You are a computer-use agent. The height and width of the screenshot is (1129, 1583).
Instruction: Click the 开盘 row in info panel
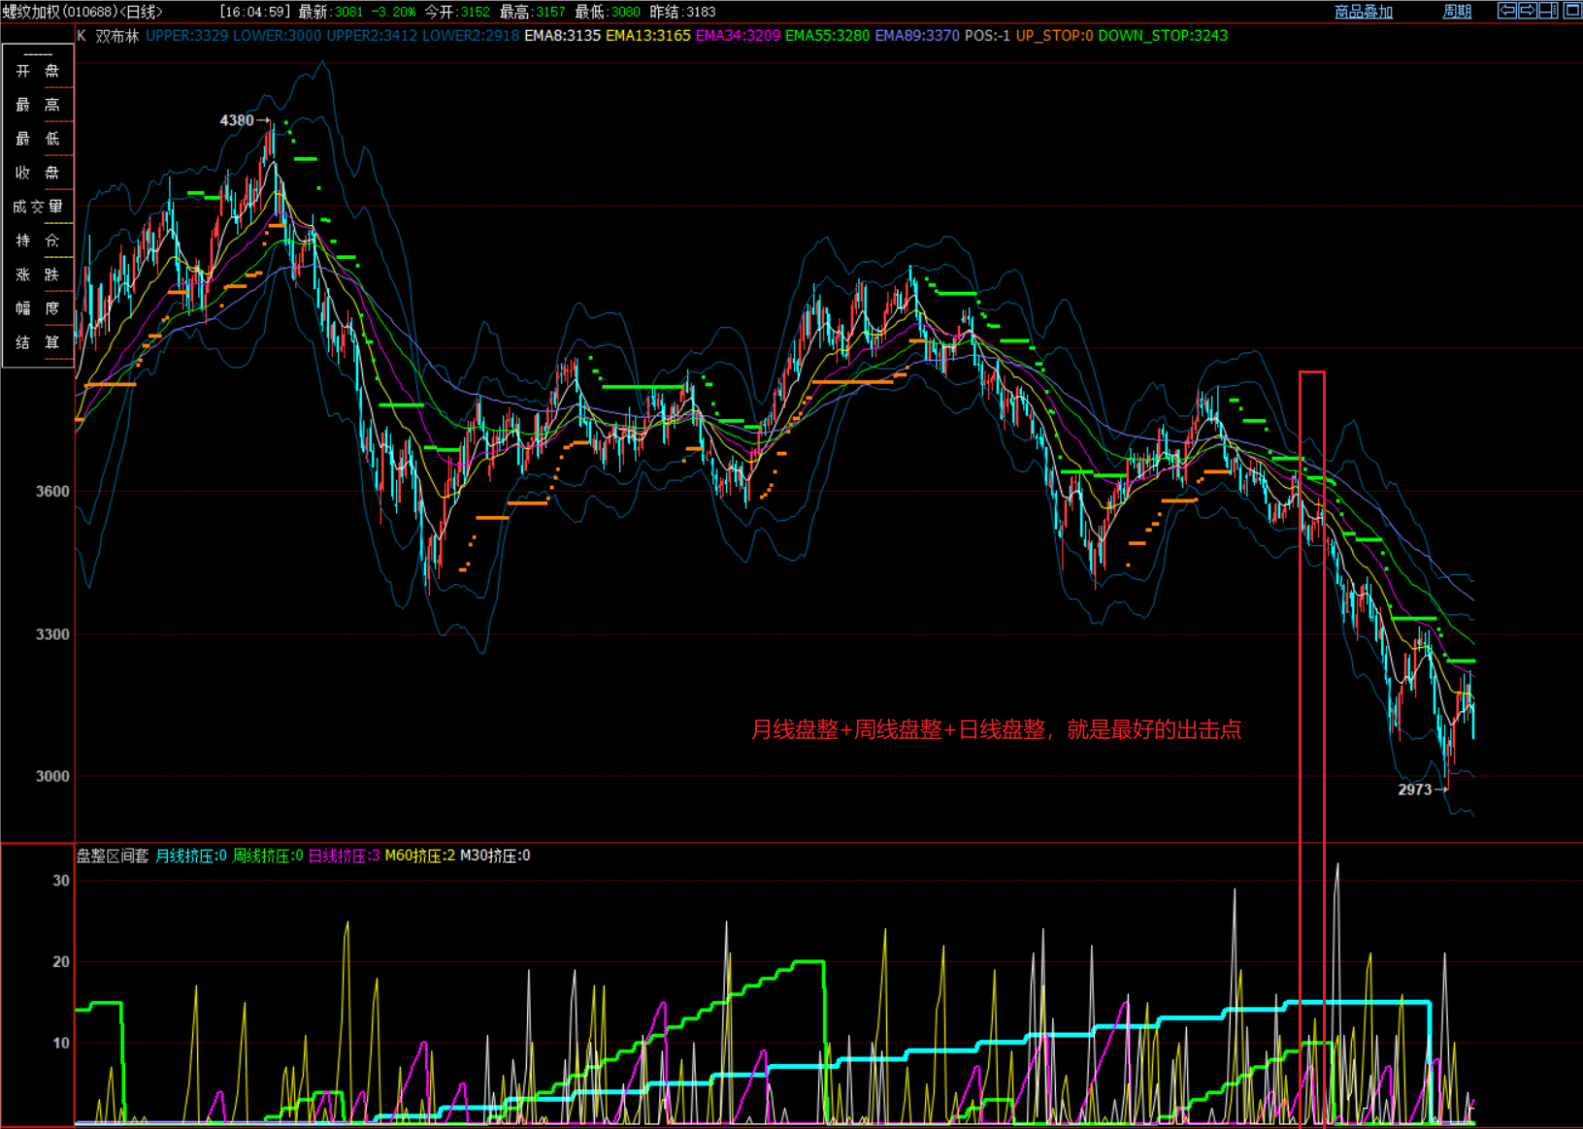coord(38,71)
